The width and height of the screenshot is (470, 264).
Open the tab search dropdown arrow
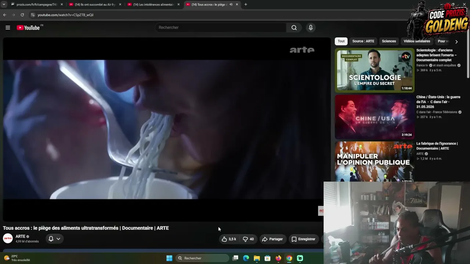click(x=4, y=4)
